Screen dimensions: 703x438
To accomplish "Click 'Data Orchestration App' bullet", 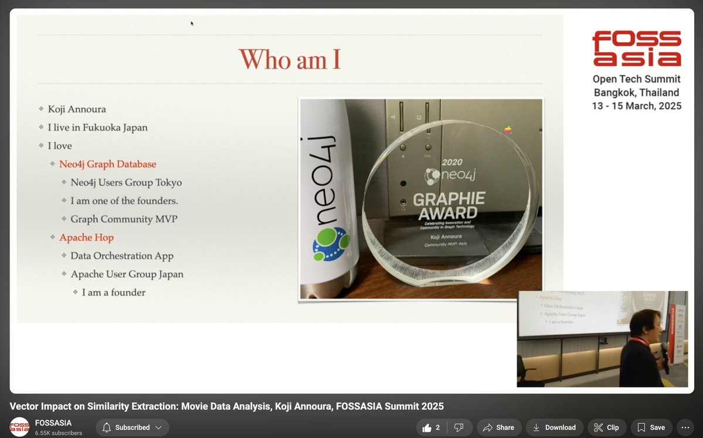I will point(122,256).
